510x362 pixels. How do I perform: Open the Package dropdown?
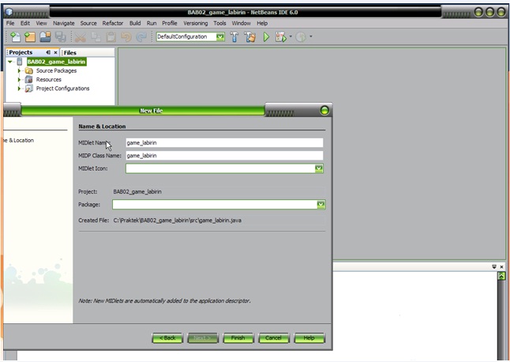coord(321,205)
